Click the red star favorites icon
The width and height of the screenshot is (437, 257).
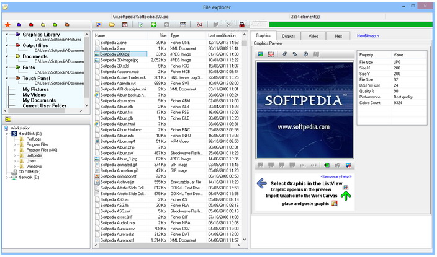(7, 24)
